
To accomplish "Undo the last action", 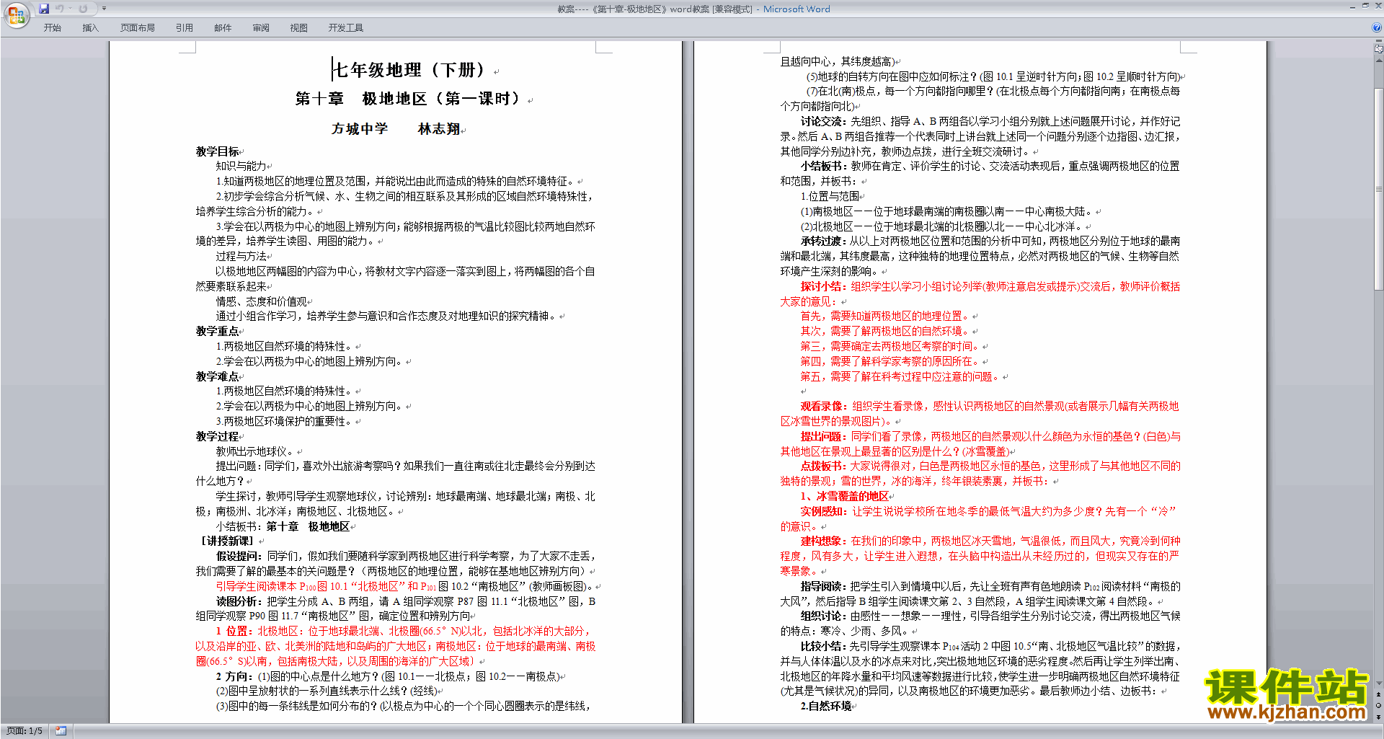I will click(x=60, y=9).
